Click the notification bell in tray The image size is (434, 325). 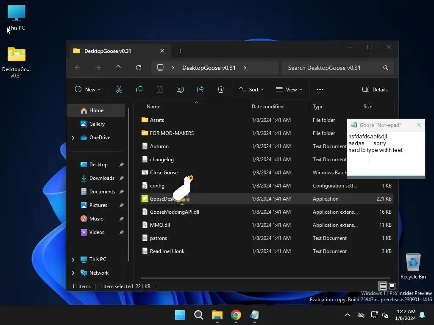pos(423,315)
